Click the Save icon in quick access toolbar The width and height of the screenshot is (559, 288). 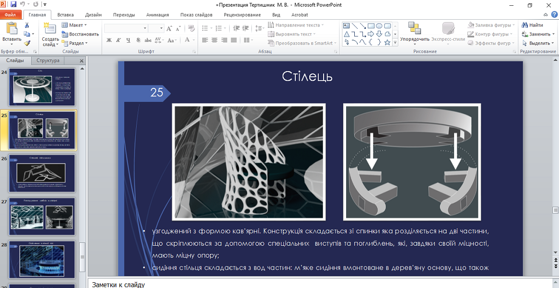click(13, 5)
